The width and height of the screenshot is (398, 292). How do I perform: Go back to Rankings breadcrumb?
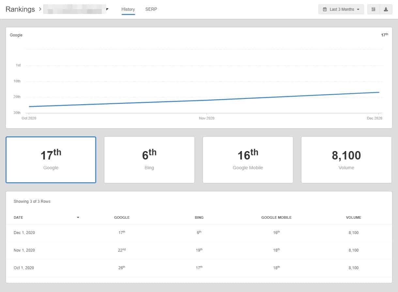pyautogui.click(x=20, y=9)
